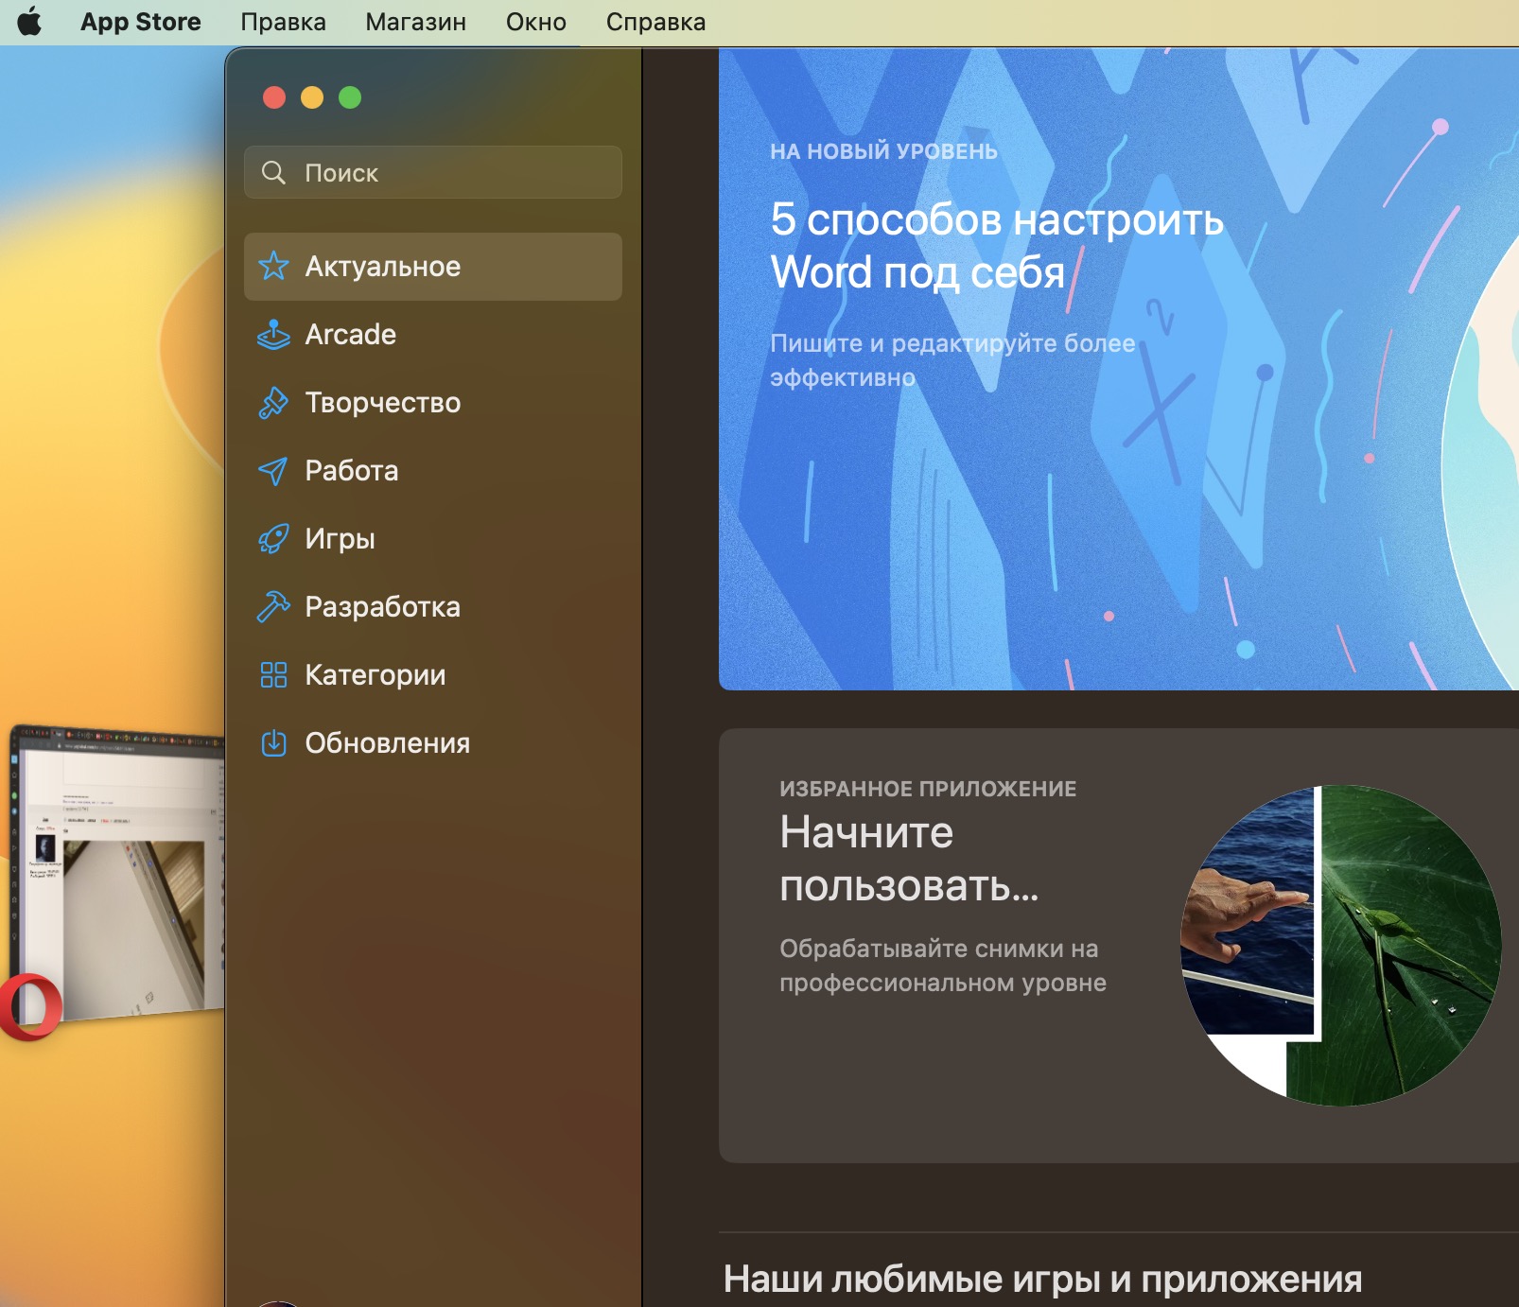Open the Apple menu logo
1519x1307 pixels.
pyautogui.click(x=29, y=22)
